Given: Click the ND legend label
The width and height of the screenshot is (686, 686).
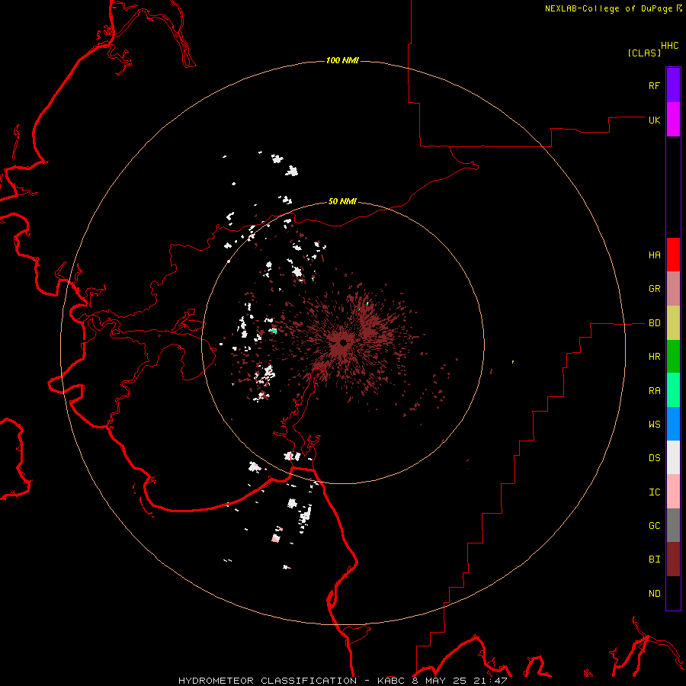Looking at the screenshot, I should click(654, 594).
